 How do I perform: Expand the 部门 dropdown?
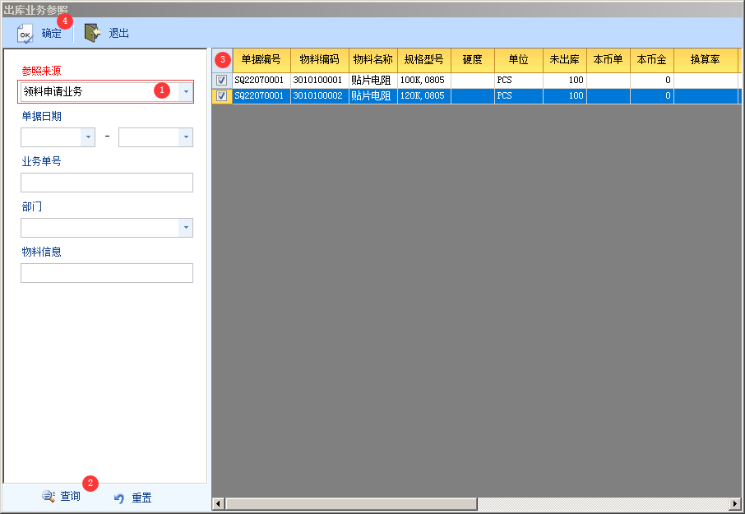point(186,228)
